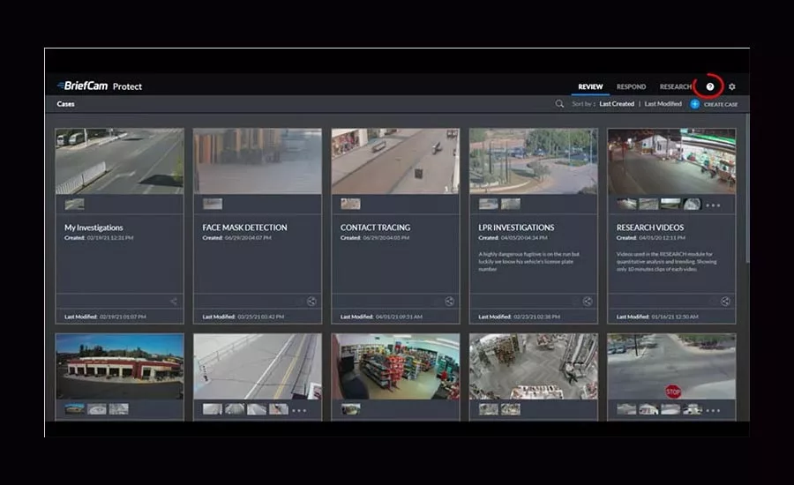Expand ellipsis under the stop sign case

pos(713,410)
